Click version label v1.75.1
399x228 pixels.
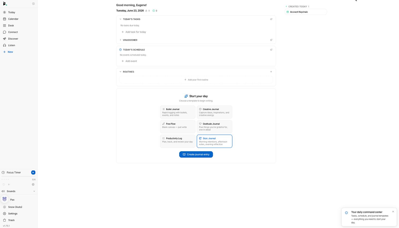(6, 226)
